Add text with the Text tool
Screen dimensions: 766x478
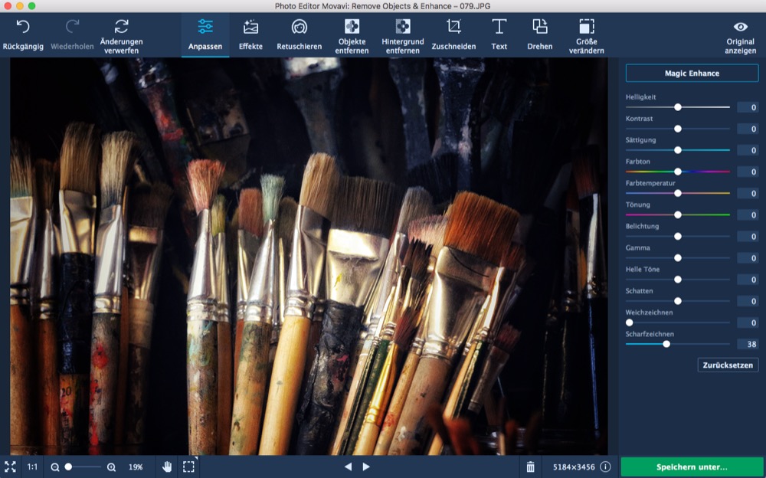click(499, 28)
